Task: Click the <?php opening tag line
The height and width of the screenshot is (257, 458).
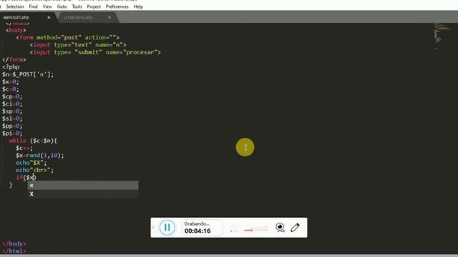Action: pyautogui.click(x=11, y=66)
